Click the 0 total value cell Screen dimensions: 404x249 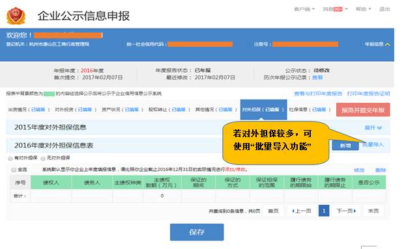point(162,196)
